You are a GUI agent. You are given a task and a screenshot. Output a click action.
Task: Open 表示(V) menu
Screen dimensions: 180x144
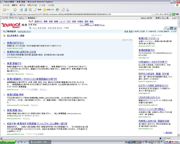coord(22,5)
